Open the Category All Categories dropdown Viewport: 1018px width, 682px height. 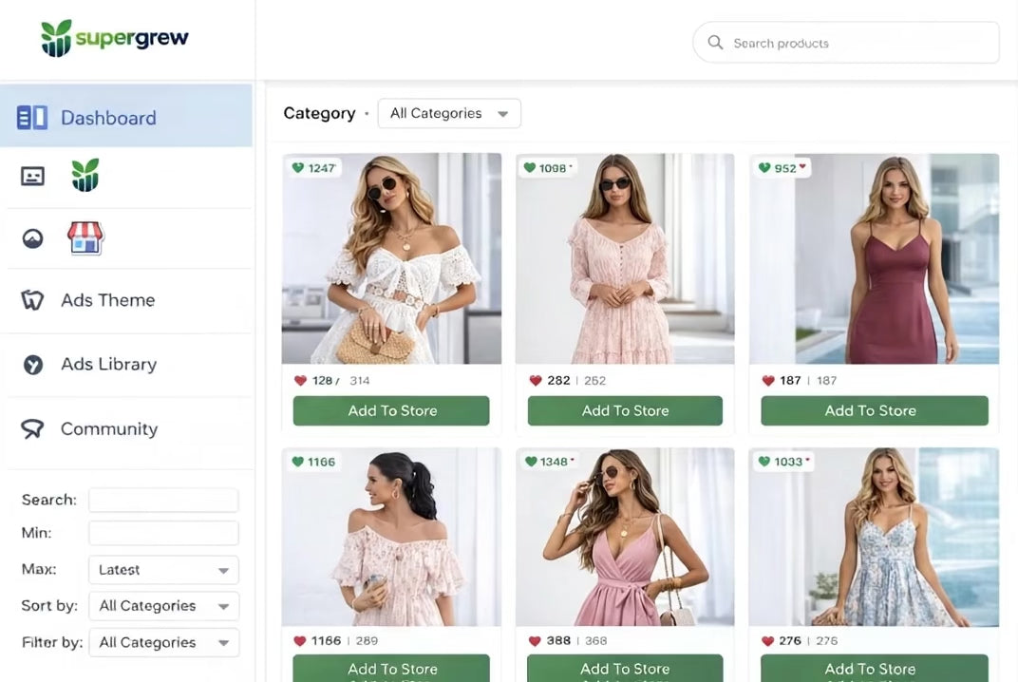[x=449, y=114]
